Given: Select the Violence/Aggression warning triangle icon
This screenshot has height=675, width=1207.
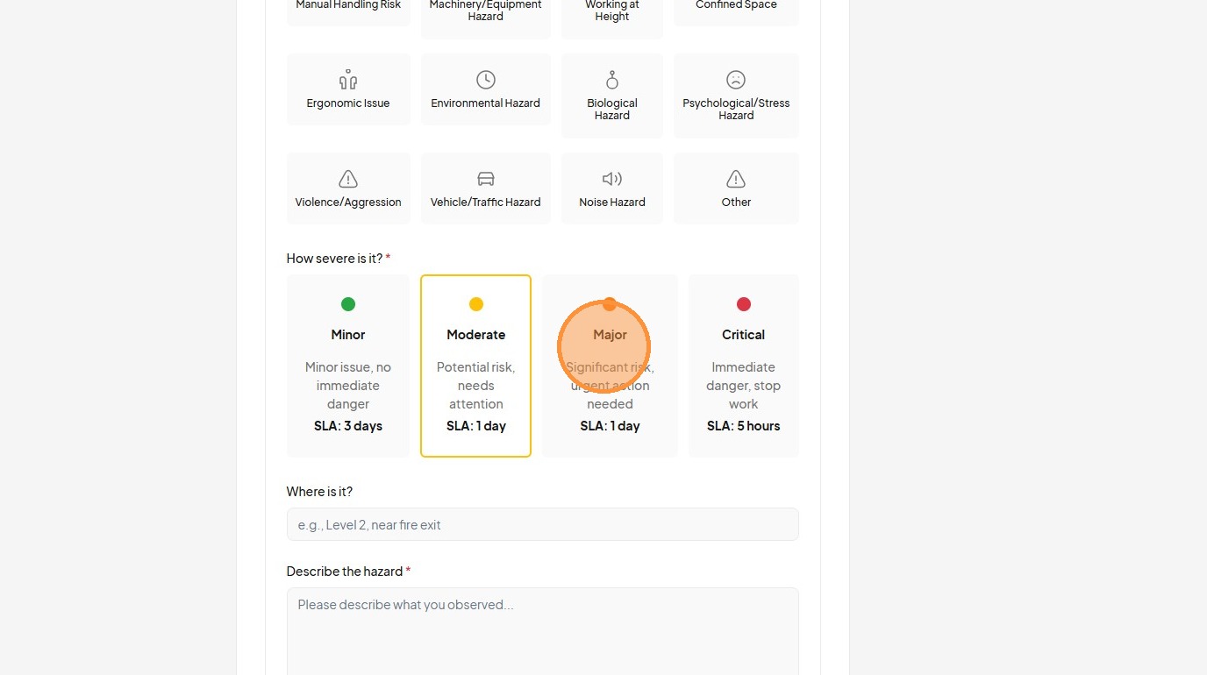Looking at the screenshot, I should click(348, 179).
